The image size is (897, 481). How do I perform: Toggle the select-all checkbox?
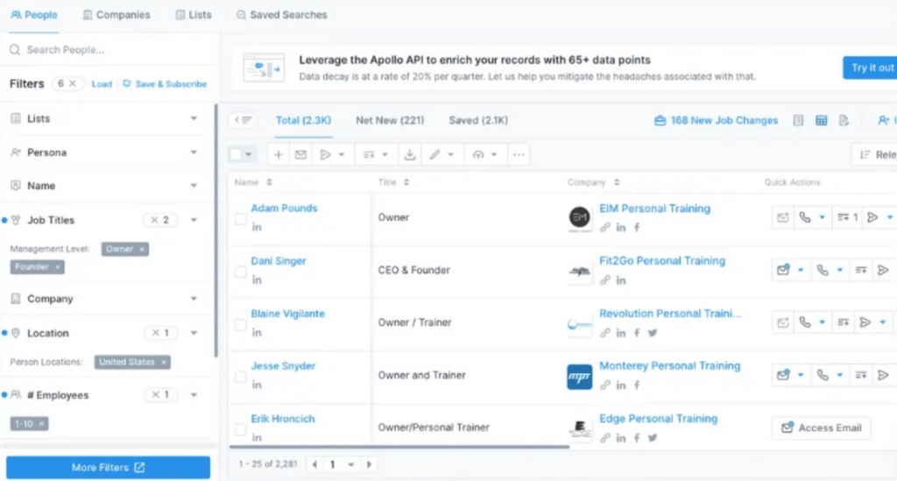[x=235, y=154]
